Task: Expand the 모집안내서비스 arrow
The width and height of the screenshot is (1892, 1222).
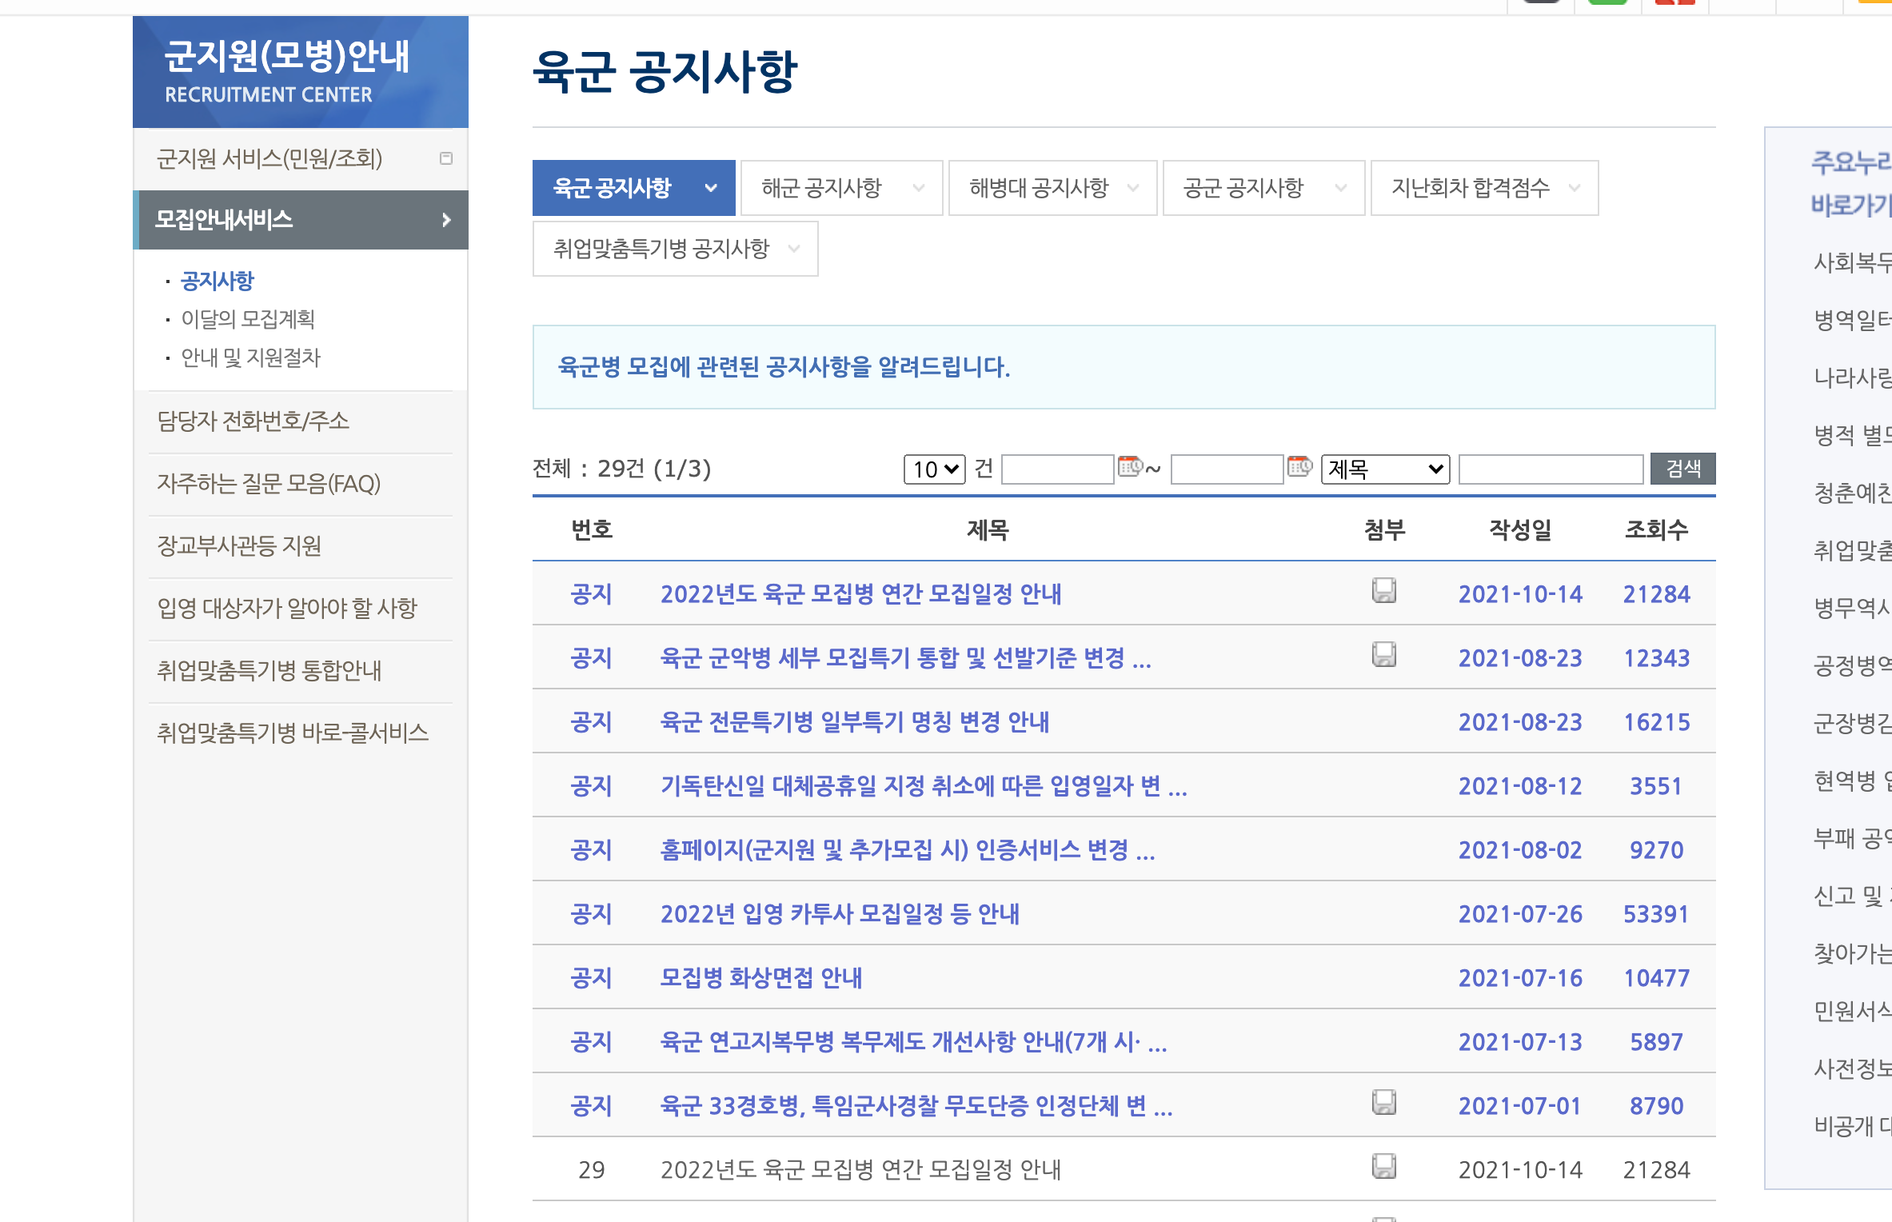Action: [x=446, y=220]
